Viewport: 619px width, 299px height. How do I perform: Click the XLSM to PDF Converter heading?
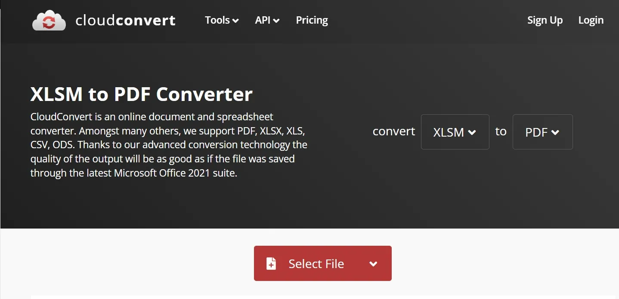tap(141, 94)
